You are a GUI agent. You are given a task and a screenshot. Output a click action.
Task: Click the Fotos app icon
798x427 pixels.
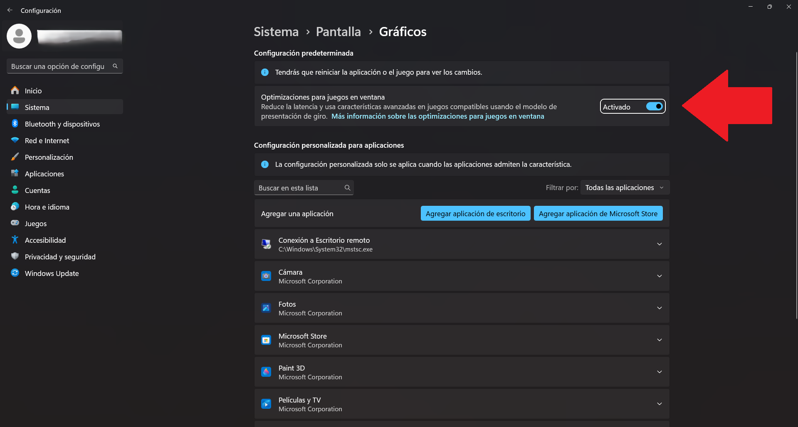click(x=266, y=308)
